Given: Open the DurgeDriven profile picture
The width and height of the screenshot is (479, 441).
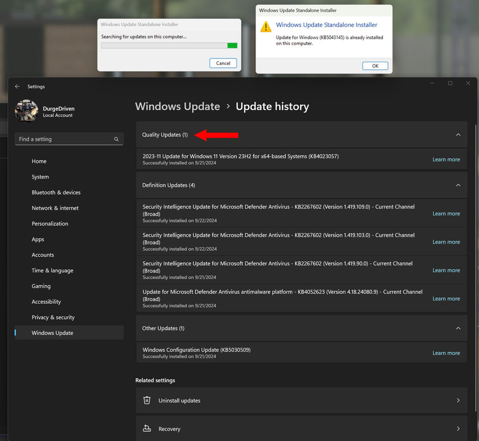Looking at the screenshot, I should (26, 111).
